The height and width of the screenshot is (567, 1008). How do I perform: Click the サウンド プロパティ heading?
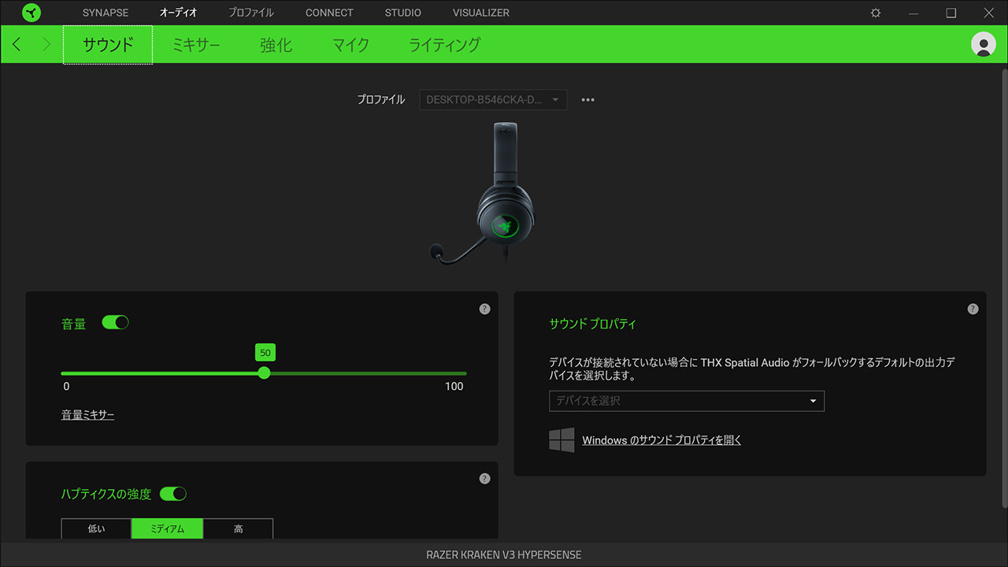592,324
